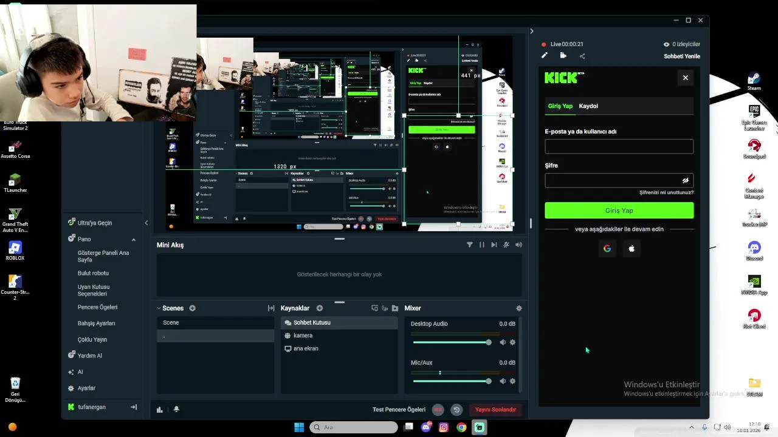Adjust Mic/Aux volume slider

(452, 381)
